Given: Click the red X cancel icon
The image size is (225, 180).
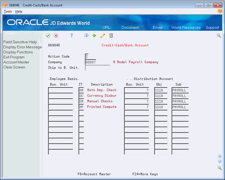Looking at the screenshot, I should click(x=56, y=35).
